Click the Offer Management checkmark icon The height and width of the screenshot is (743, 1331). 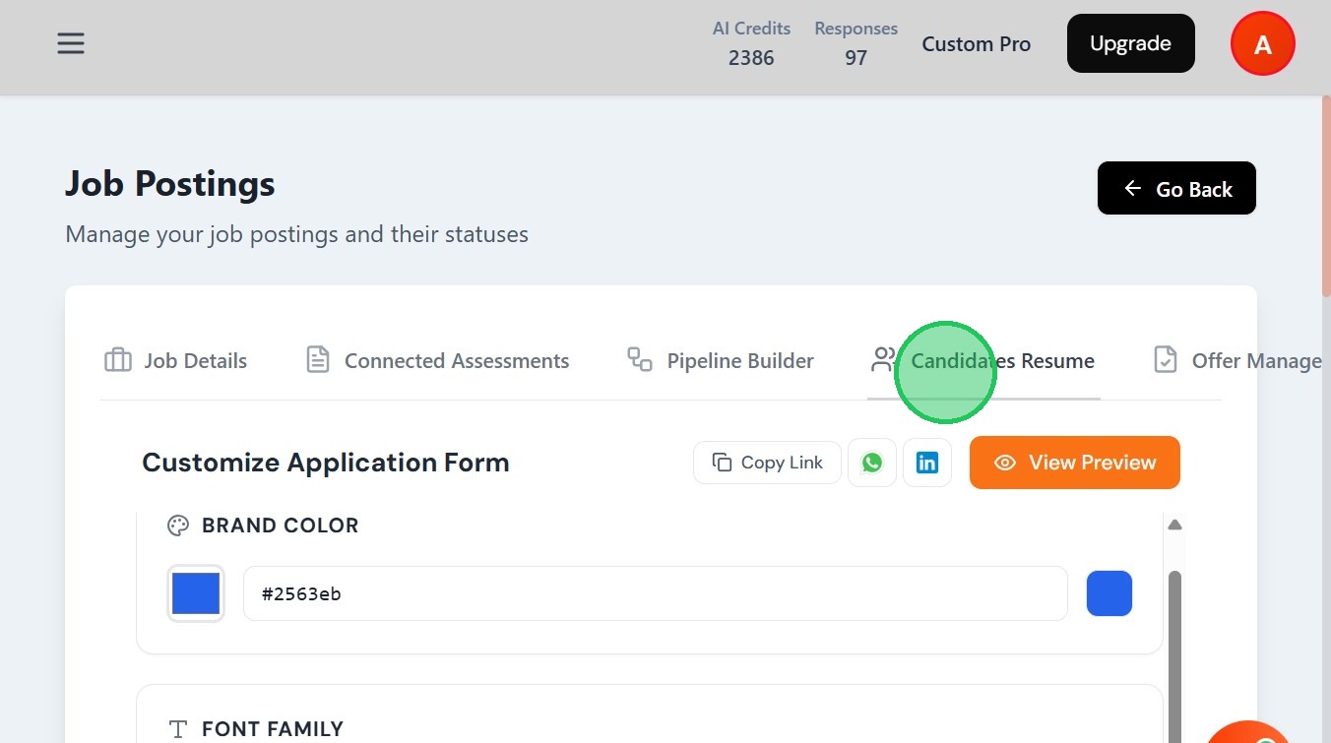1166,360
